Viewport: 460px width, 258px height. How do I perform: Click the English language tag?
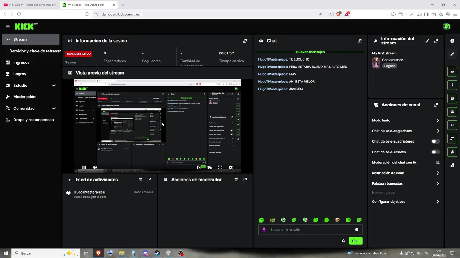390,66
